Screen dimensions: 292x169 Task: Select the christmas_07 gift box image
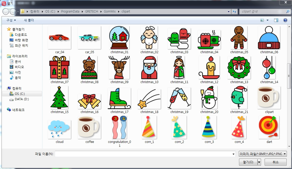pyautogui.click(x=59, y=67)
